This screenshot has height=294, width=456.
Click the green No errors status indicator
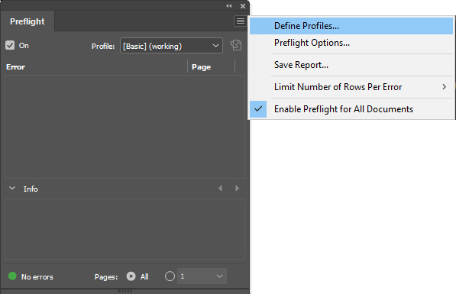(x=12, y=276)
